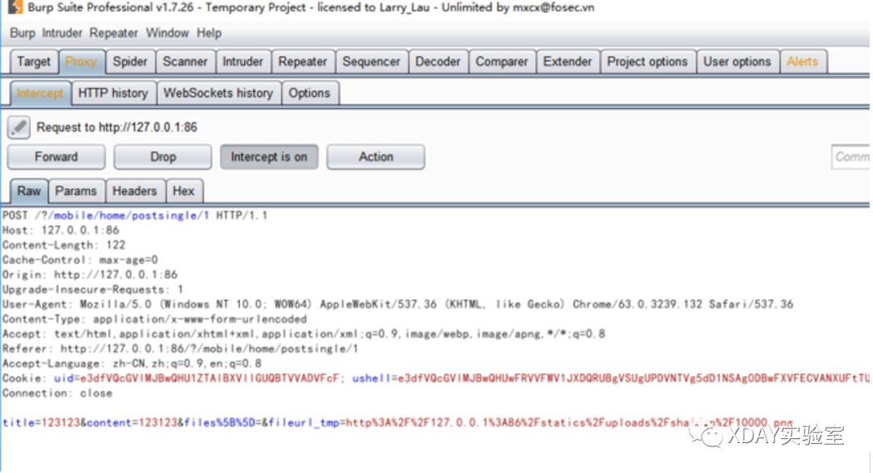This screenshot has height=473, width=873.
Task: Click the 'Connection: close' header line
Action: pyautogui.click(x=57, y=394)
